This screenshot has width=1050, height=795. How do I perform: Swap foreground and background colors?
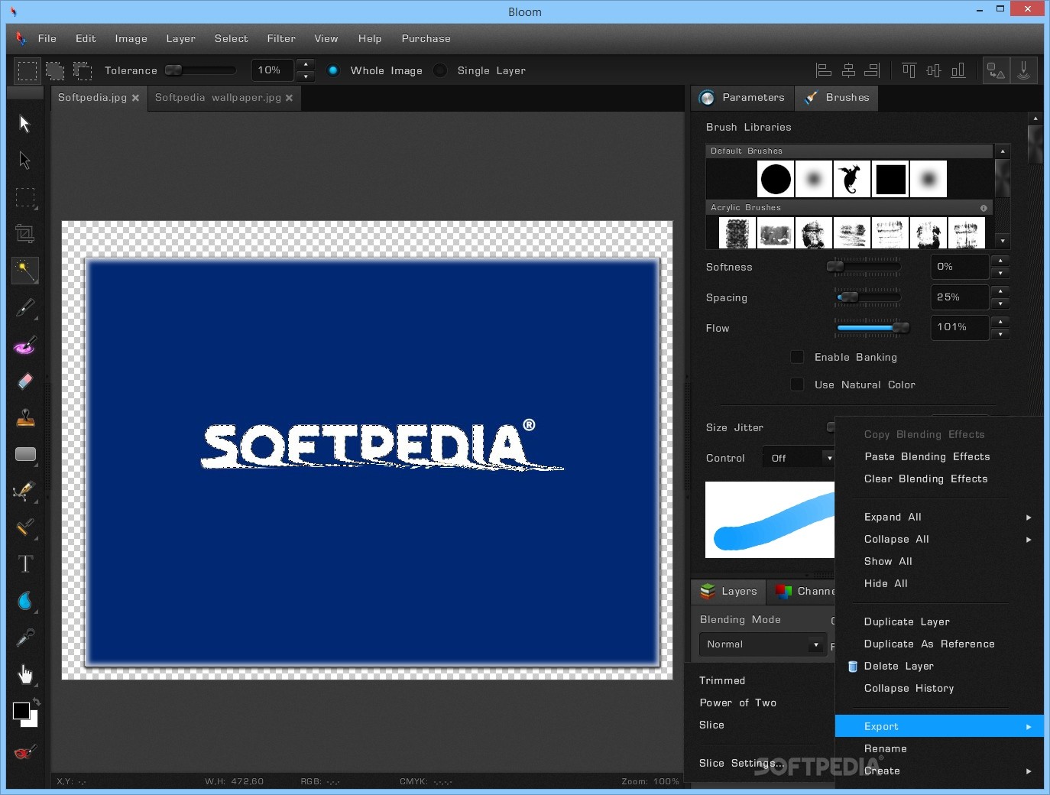tap(36, 702)
